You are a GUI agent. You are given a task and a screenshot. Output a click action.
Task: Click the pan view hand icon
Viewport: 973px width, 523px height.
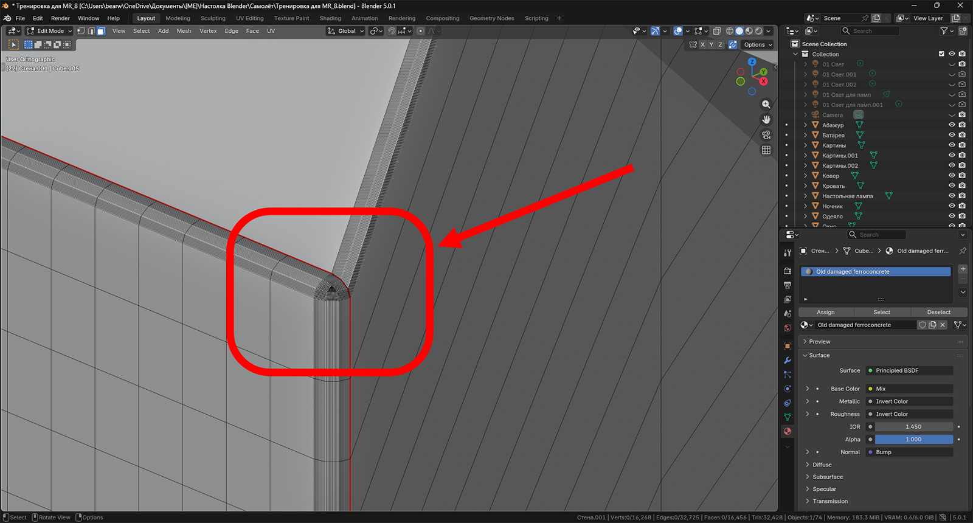coord(766,120)
